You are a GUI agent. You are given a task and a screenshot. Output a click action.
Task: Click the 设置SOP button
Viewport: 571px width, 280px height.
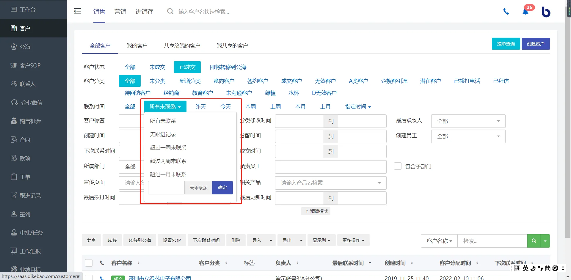tap(172, 240)
